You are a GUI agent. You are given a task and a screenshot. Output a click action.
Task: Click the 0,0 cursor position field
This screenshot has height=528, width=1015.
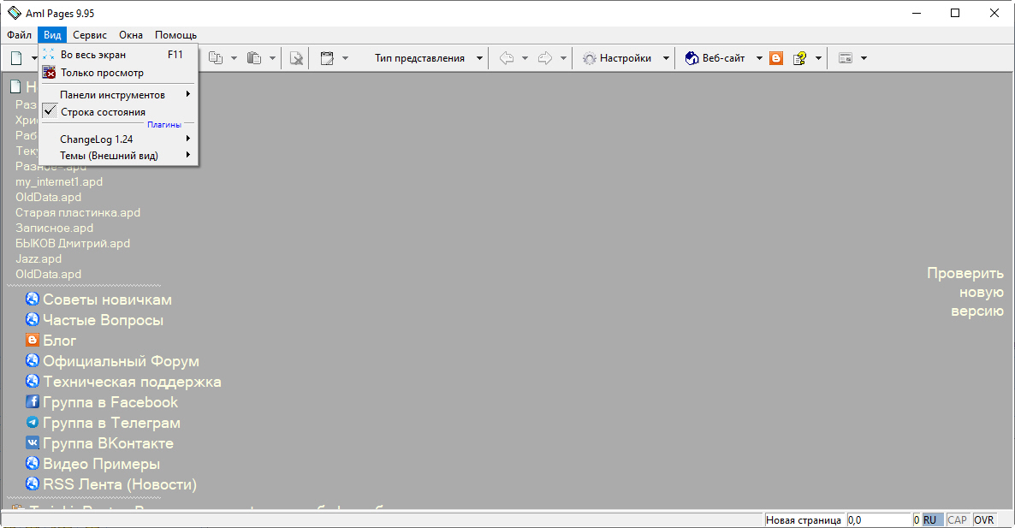tap(878, 519)
